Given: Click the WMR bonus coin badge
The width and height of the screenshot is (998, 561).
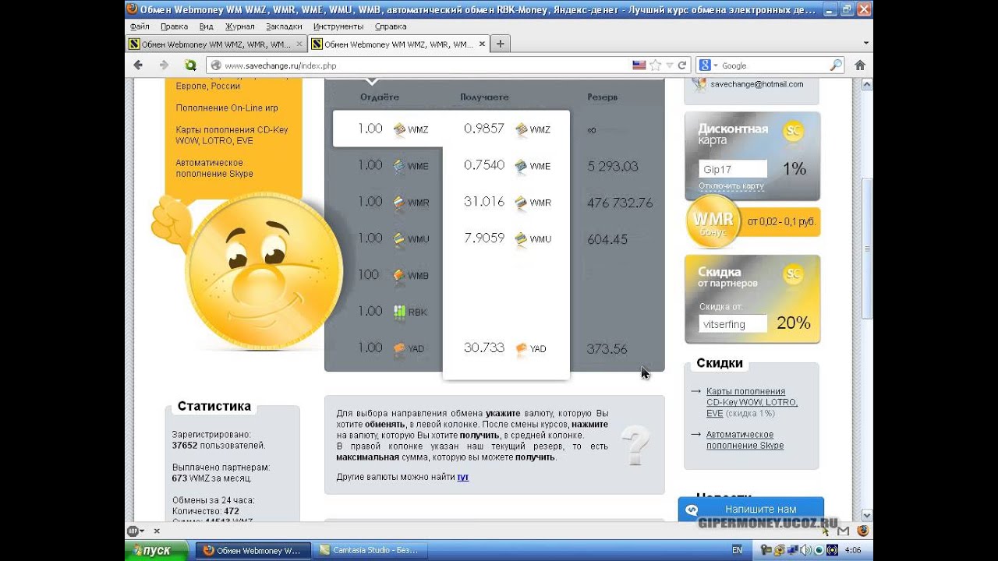Looking at the screenshot, I should 713,222.
